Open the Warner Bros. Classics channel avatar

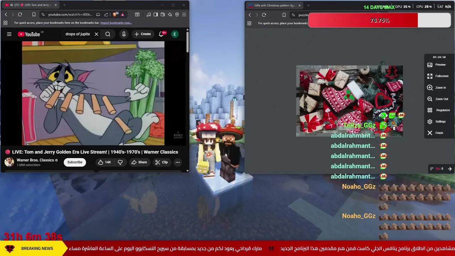(9, 162)
